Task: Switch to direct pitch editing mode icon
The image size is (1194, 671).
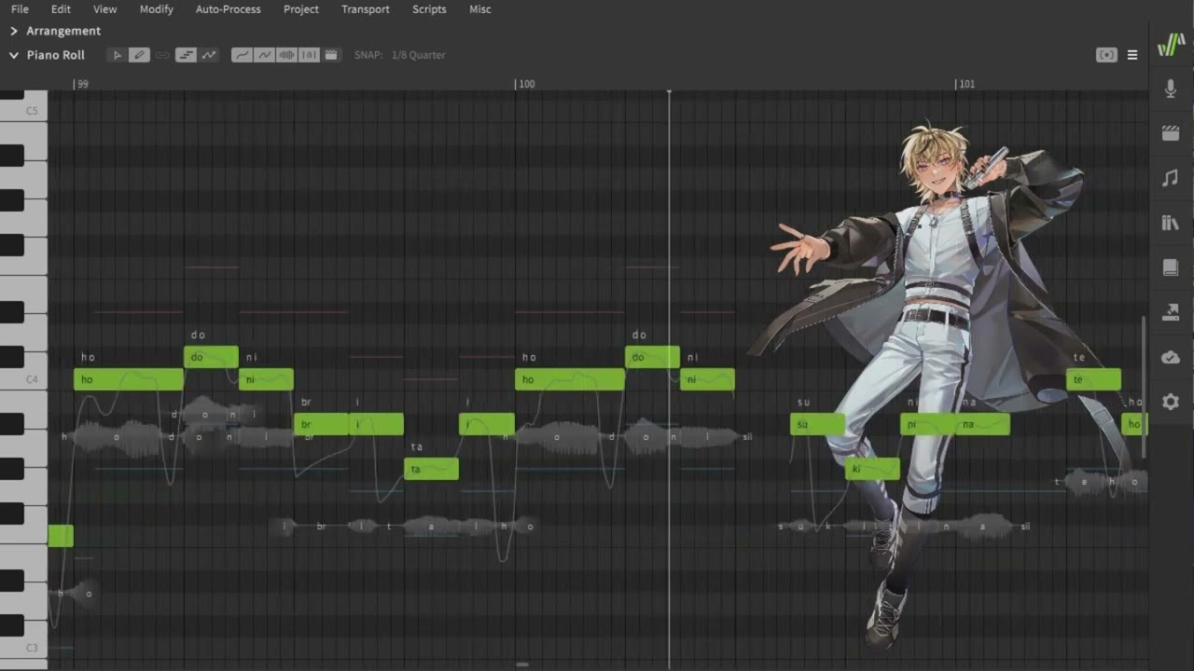Action: click(x=208, y=55)
